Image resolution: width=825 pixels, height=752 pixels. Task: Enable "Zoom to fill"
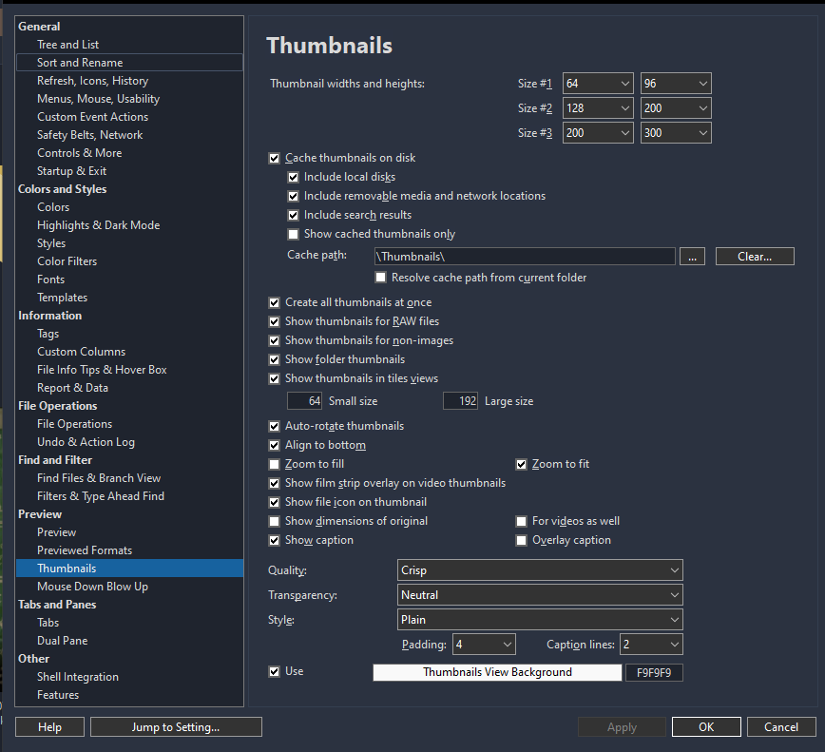pos(275,464)
